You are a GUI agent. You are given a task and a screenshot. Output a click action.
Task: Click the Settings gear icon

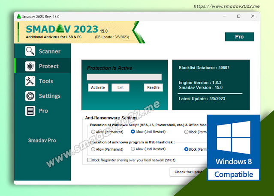coord(30,96)
